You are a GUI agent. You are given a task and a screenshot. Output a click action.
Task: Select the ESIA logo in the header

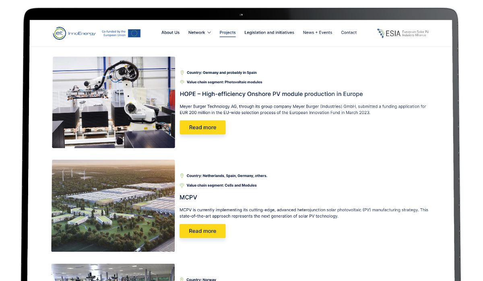[x=402, y=33]
